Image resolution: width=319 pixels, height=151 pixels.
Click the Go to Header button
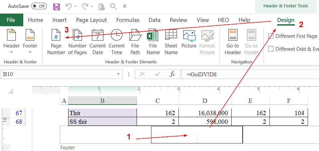[x=233, y=41]
